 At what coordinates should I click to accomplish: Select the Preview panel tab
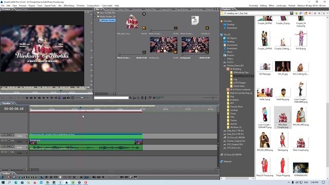[6, 9]
